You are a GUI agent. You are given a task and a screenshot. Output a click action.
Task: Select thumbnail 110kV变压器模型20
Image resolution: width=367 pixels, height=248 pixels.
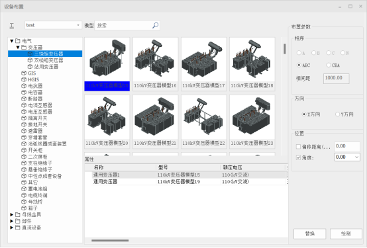pos(107,122)
